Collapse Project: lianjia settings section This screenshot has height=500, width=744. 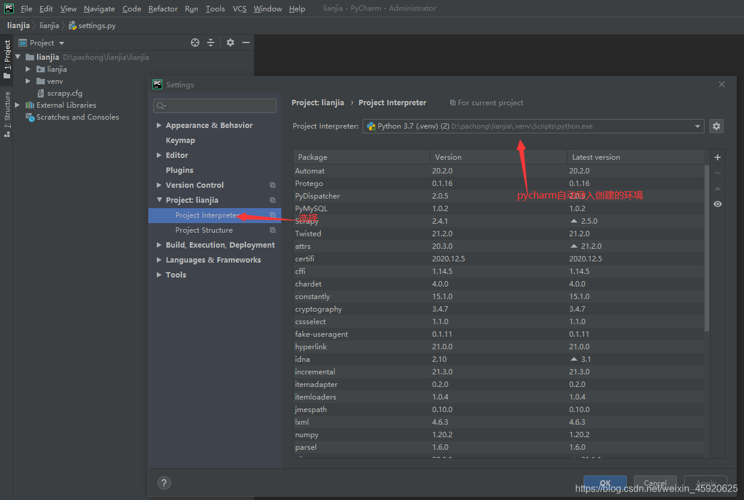coord(159,200)
